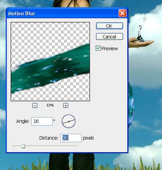This screenshot has height=170, width=162.
Task: Click the angle dial control
Action: pos(69,121)
